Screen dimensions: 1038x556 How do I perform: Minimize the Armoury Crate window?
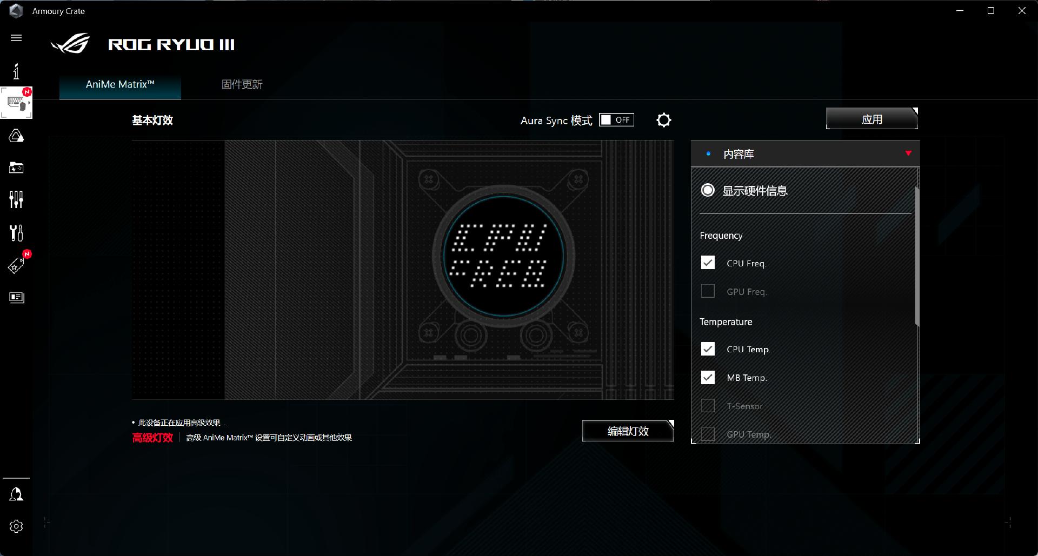pyautogui.click(x=960, y=11)
